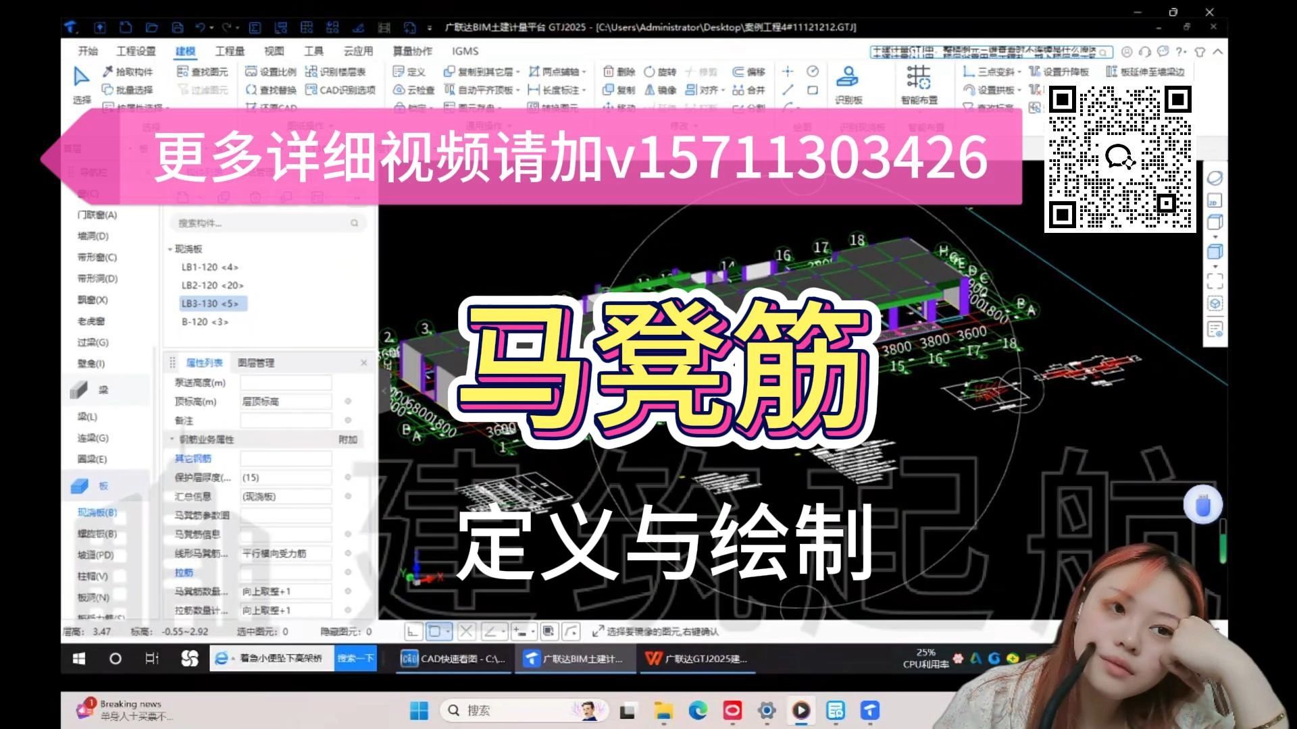
Task: Open the 云应用 ribbon tab
Action: click(358, 51)
